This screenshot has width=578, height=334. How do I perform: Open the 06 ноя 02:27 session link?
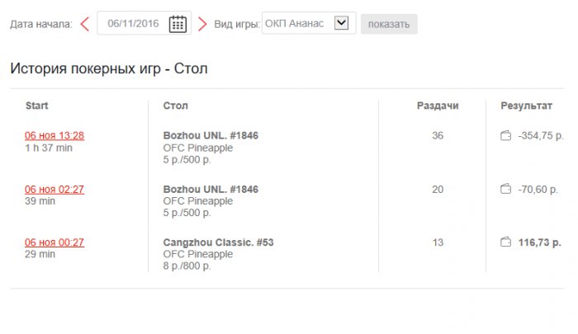coord(54,190)
